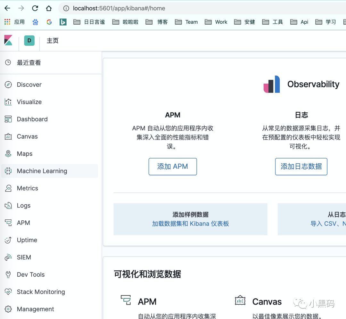Viewport: 346px width, 319px height.
Task: Click the SIEM icon in sidebar
Action: pyautogui.click(x=8, y=257)
